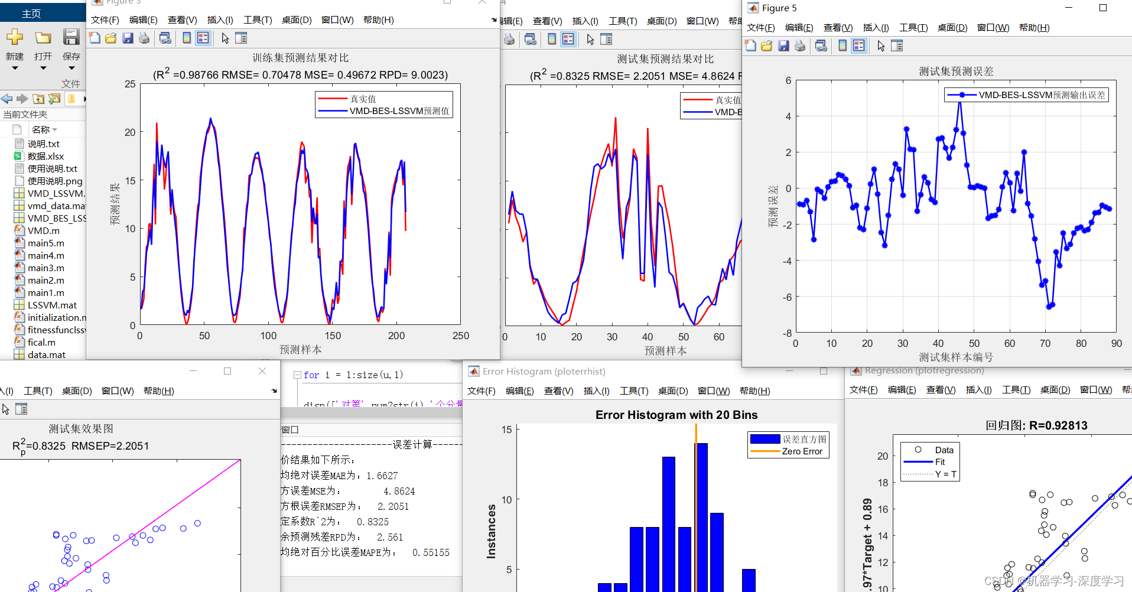The width and height of the screenshot is (1132, 592).
Task: Toggle Edit Plot pointer in Figure 4 toolbar
Action: (x=590, y=40)
